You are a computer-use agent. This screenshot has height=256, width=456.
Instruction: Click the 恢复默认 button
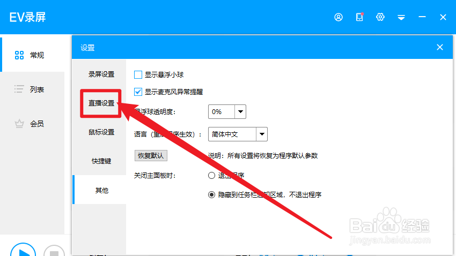151,155
